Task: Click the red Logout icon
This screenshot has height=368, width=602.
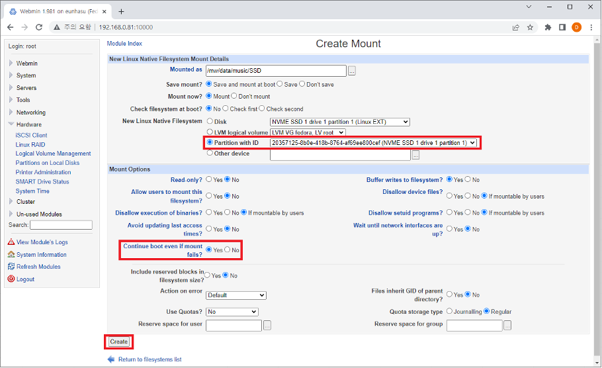Action: (11, 279)
